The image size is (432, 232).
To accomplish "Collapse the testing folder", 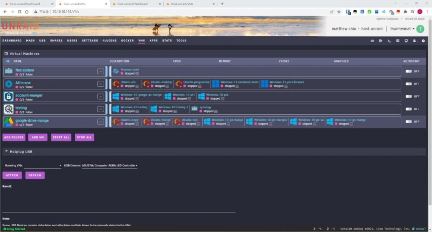I will pyautogui.click(x=101, y=109).
